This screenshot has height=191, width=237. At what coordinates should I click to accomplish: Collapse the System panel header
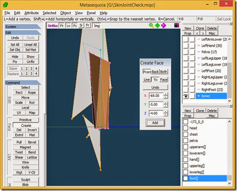coord(23,27)
